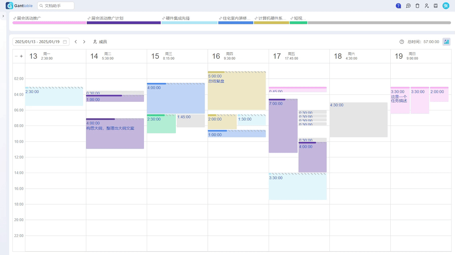Click the user avatar 张
This screenshot has width=455, height=255.
446,6
